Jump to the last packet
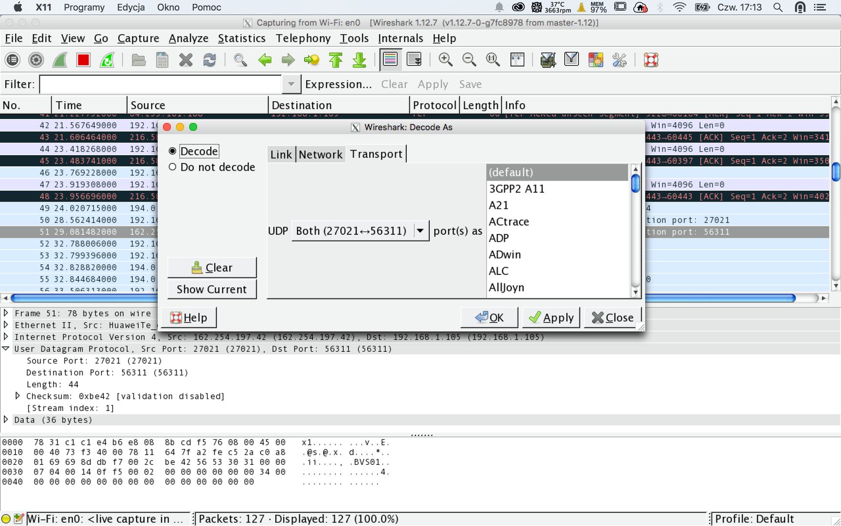 click(x=359, y=60)
